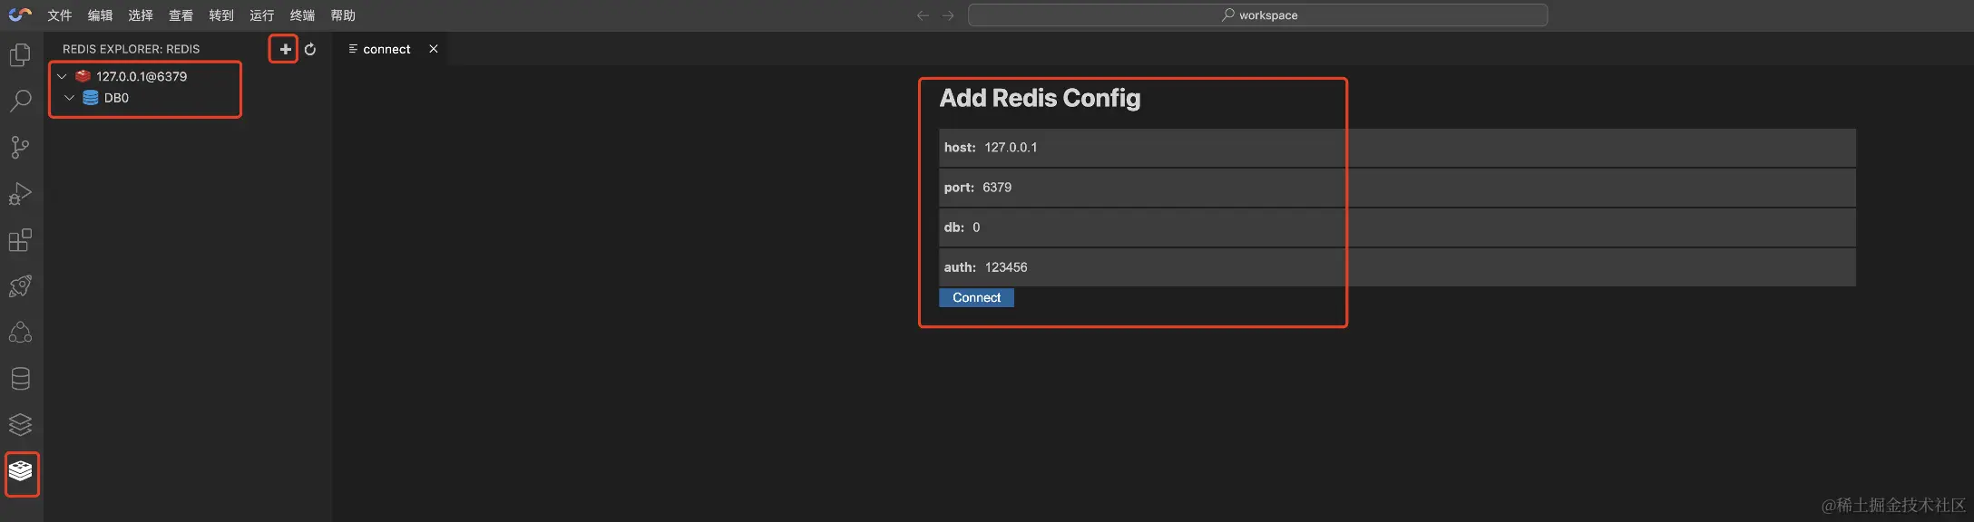Collapse the 127.0.0.1@6379 connection node
1974x522 pixels.
click(x=62, y=76)
